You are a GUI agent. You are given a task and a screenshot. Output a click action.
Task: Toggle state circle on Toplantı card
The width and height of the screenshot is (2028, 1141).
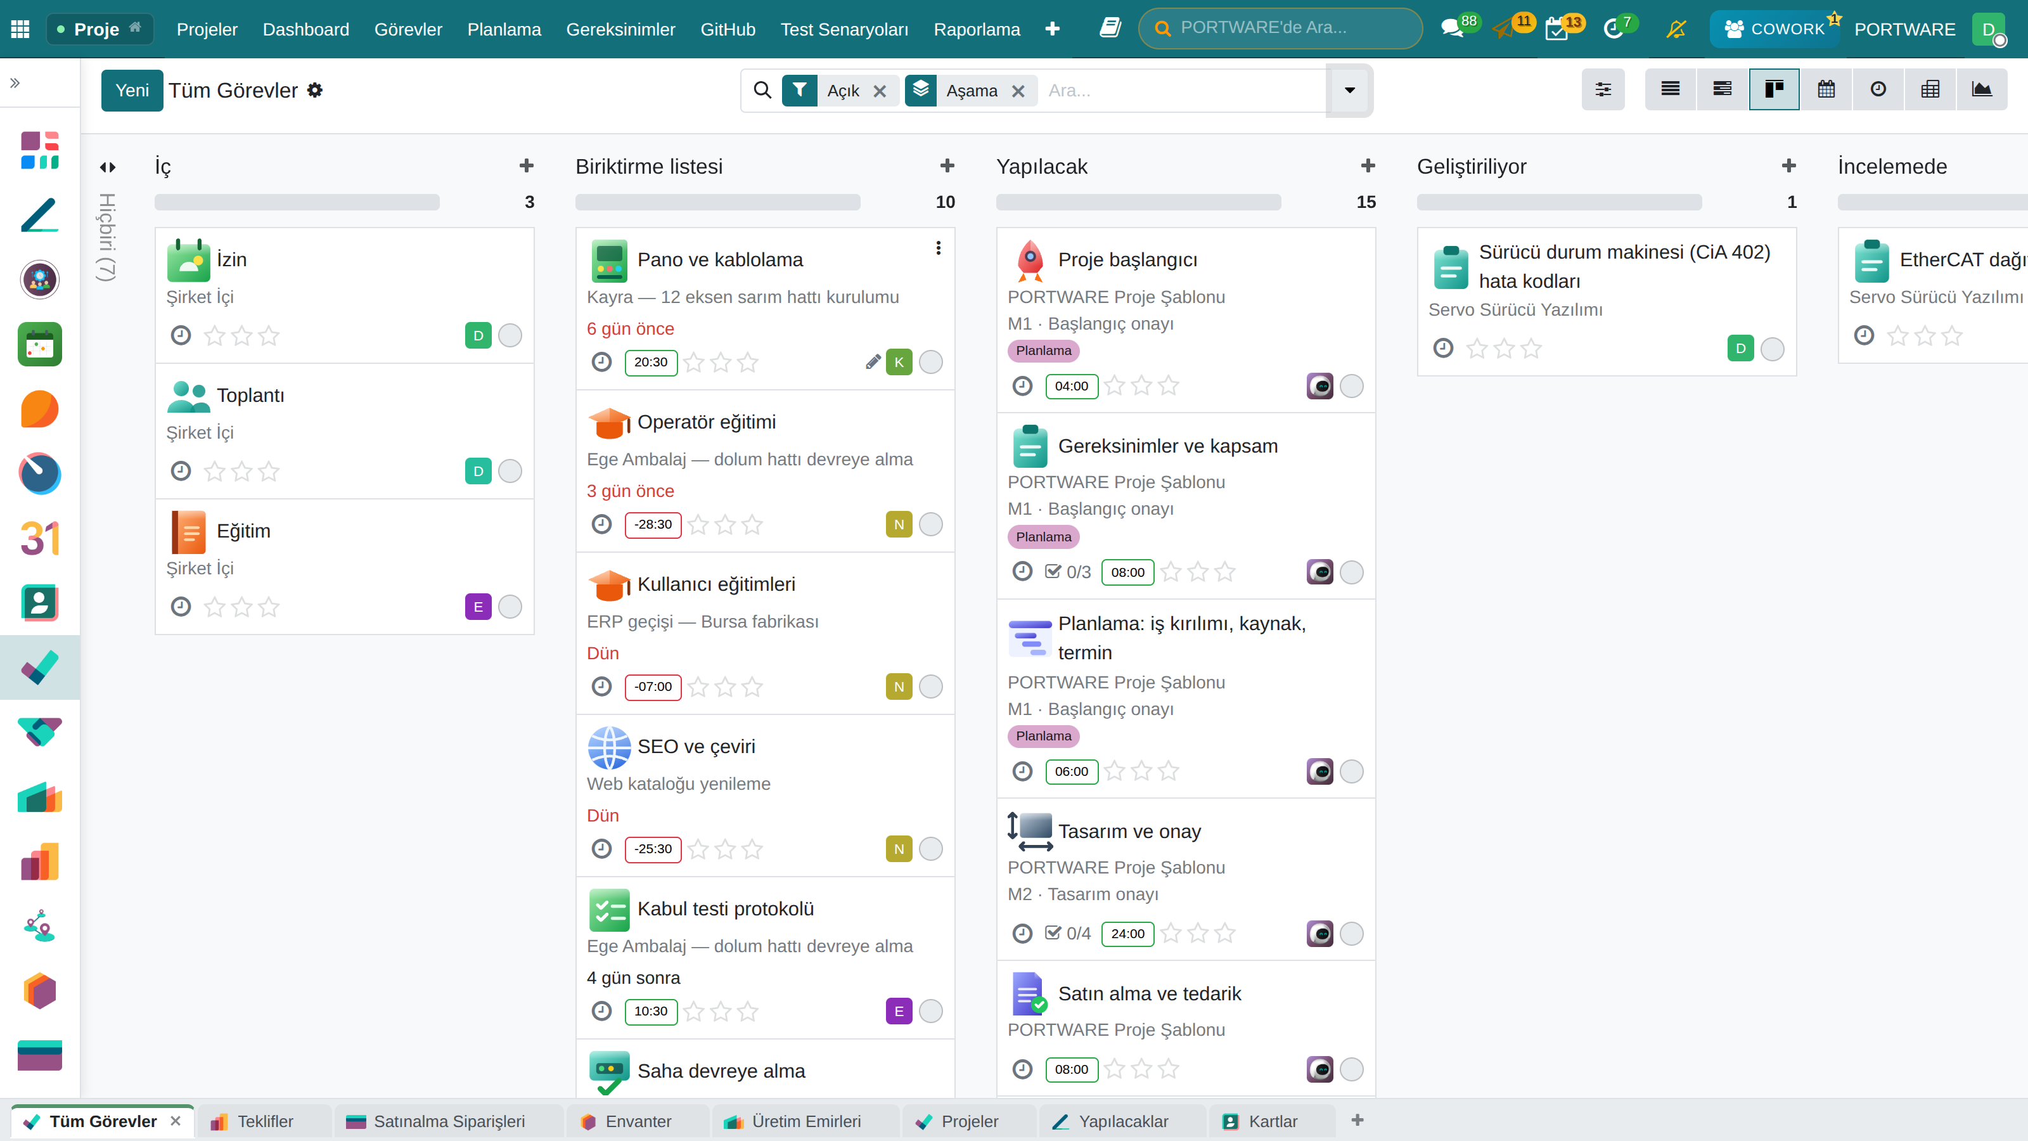click(510, 471)
